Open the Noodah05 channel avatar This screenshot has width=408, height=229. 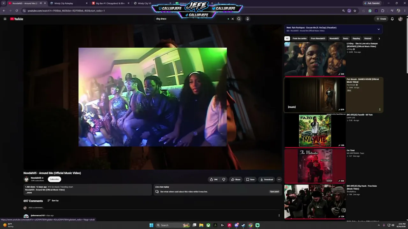tap(26, 179)
